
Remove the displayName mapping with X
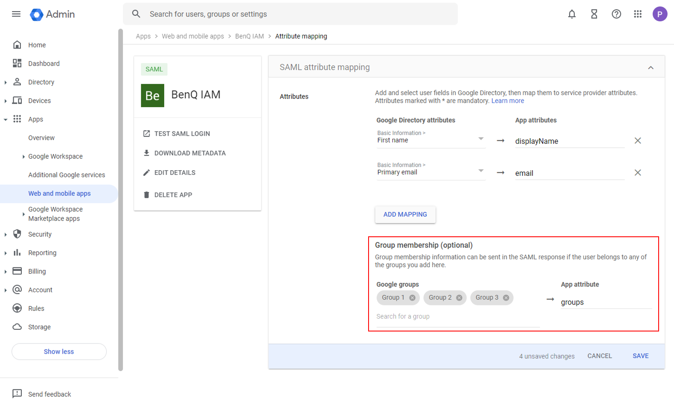click(x=637, y=141)
